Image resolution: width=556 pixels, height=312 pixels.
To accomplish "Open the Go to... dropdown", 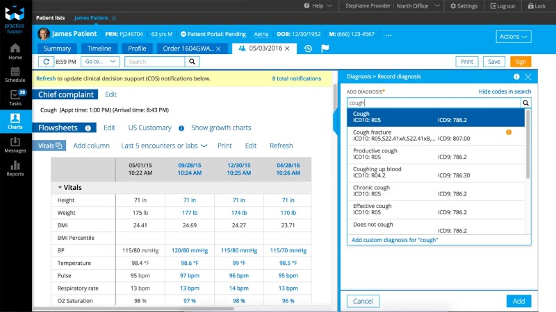I will coord(100,62).
